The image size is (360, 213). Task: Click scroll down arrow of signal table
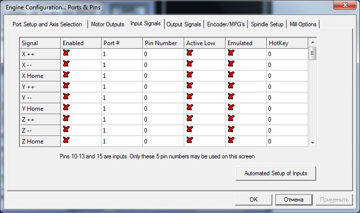313,142
